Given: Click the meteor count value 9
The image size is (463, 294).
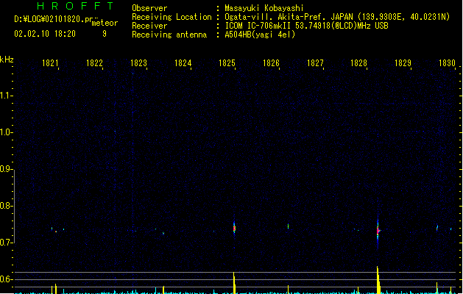Looking at the screenshot, I should pyautogui.click(x=105, y=34).
